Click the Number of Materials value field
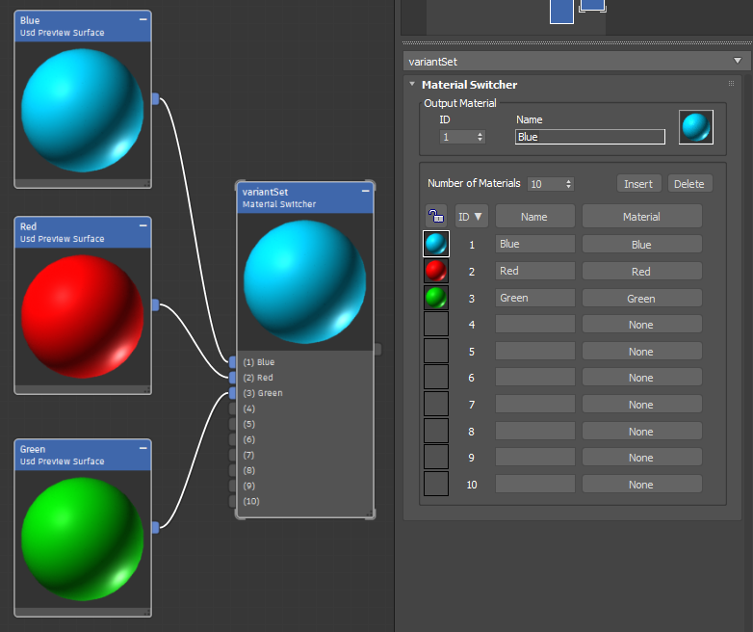Viewport: 753px width, 632px height. click(x=547, y=184)
